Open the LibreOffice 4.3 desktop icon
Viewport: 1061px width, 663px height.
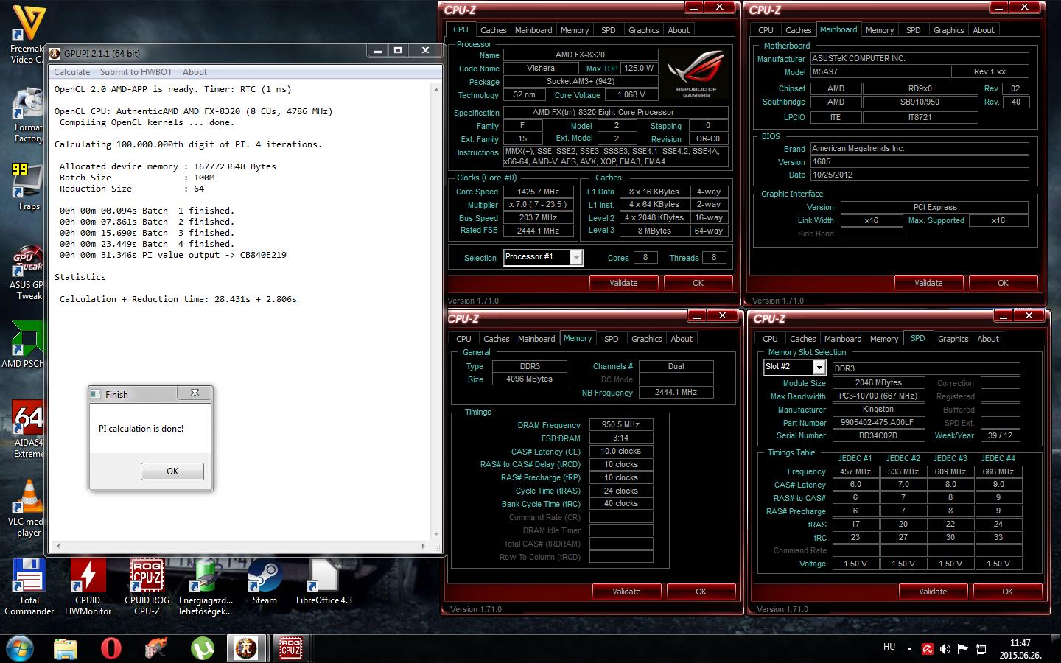(323, 583)
